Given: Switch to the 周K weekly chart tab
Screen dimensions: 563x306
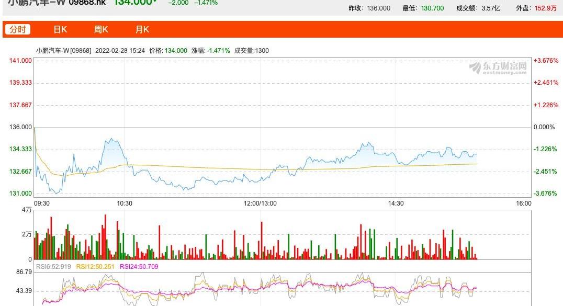Looking at the screenshot, I should coord(101,29).
